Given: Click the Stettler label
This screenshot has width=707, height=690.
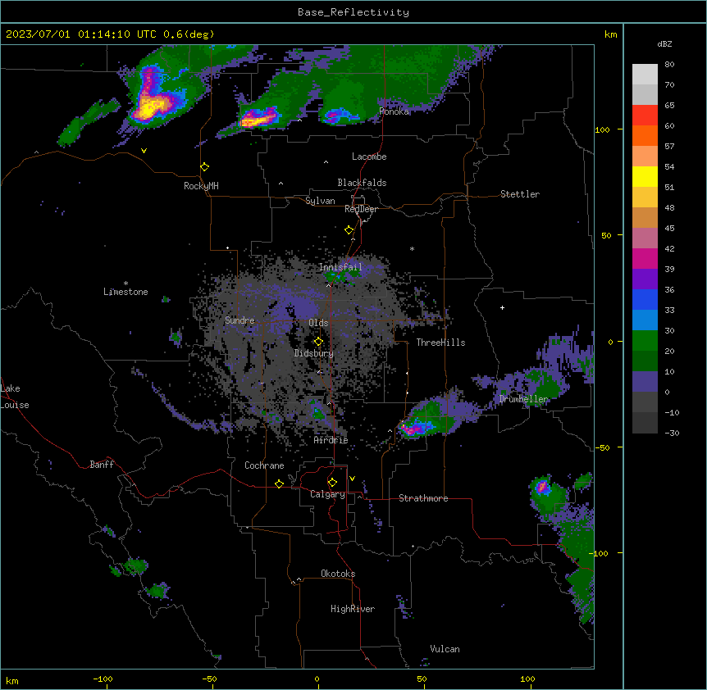Looking at the screenshot, I should [520, 194].
